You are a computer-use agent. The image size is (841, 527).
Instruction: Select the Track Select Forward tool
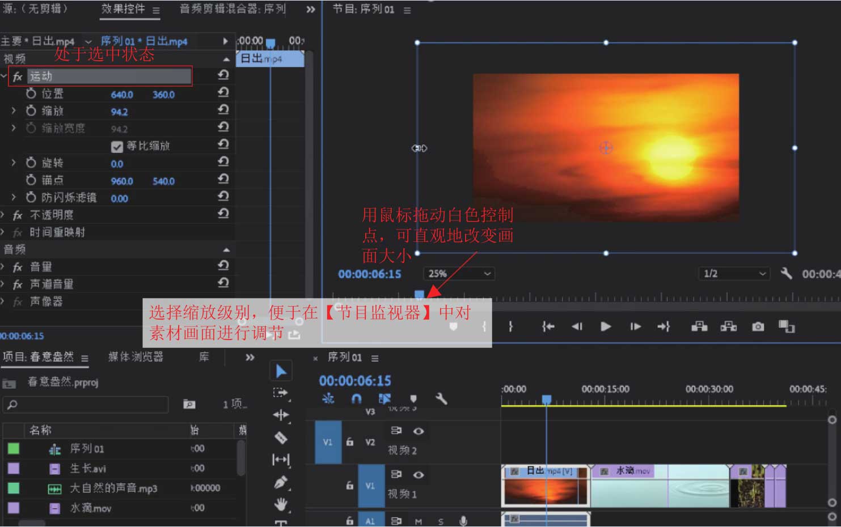281,393
